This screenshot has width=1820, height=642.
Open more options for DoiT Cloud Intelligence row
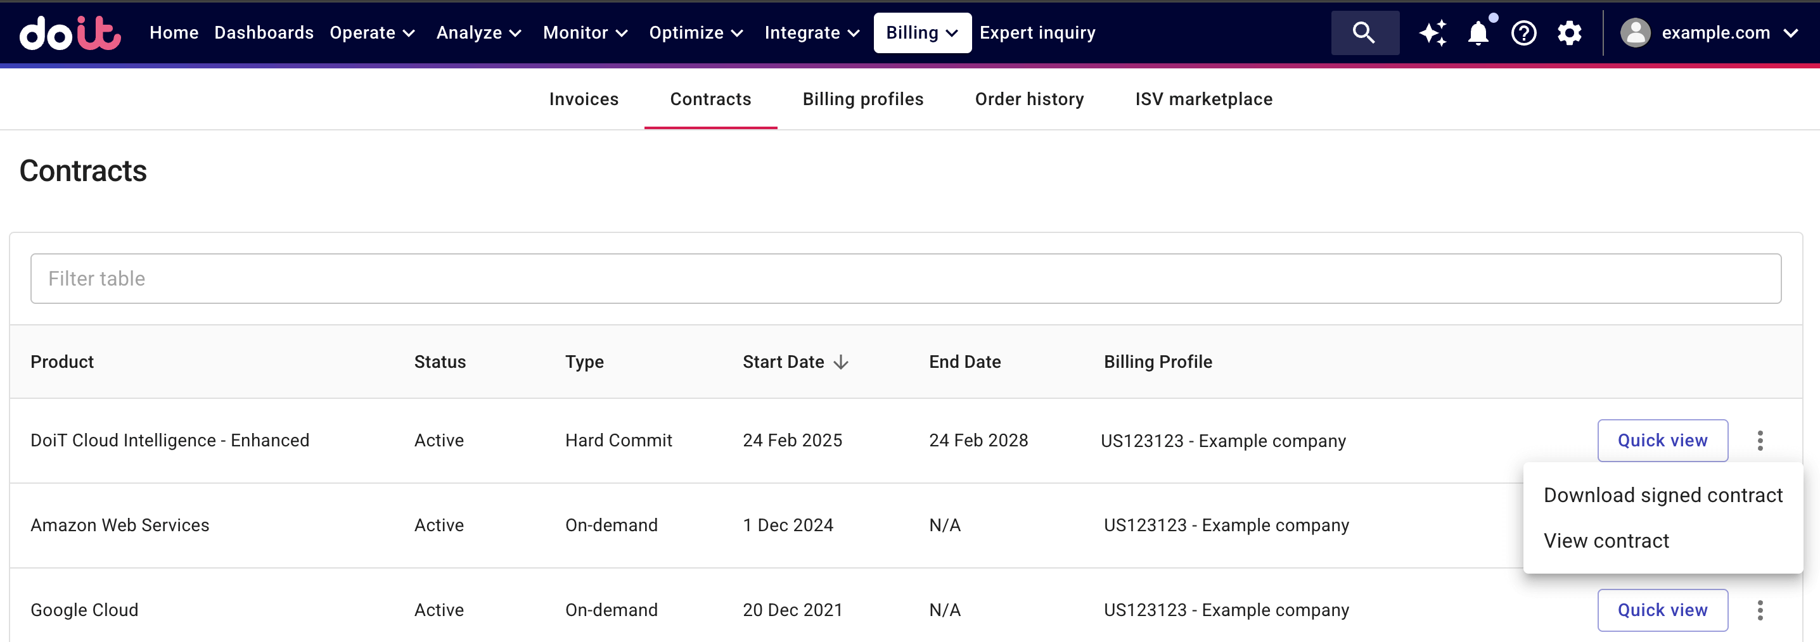pyautogui.click(x=1760, y=440)
